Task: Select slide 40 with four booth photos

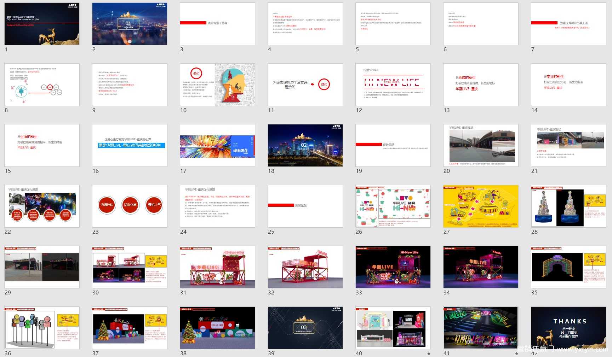Action: [x=393, y=328]
